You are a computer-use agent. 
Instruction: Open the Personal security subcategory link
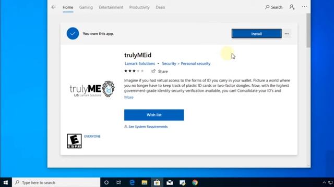point(196,63)
